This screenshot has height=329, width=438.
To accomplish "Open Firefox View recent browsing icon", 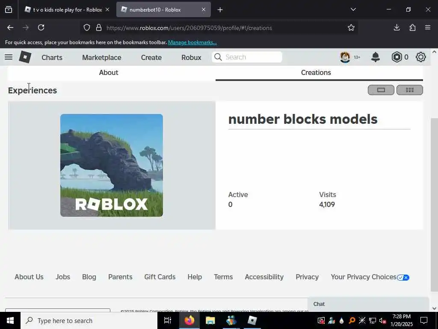I will 9,9.
